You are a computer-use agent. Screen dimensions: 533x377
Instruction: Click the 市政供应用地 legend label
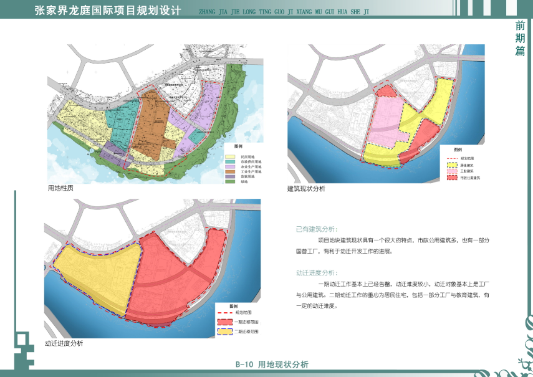click(x=251, y=162)
